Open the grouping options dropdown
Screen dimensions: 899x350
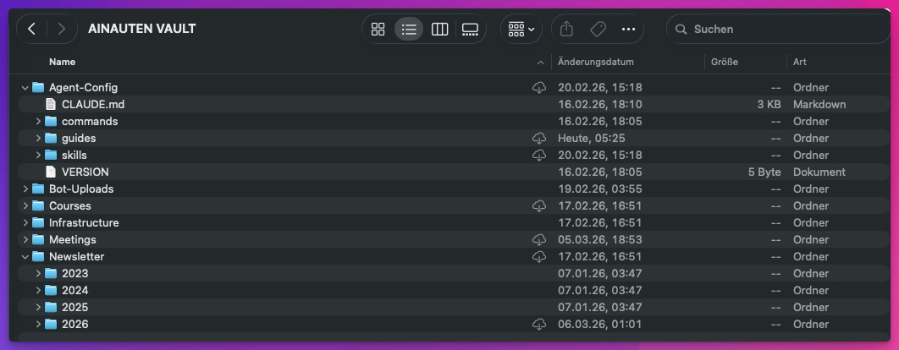[x=521, y=29]
